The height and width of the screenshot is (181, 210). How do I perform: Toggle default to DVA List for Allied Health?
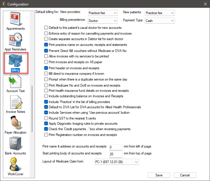46,107
